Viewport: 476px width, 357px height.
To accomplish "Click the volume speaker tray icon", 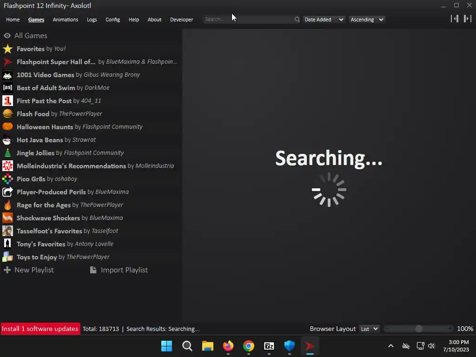I will coord(431,346).
